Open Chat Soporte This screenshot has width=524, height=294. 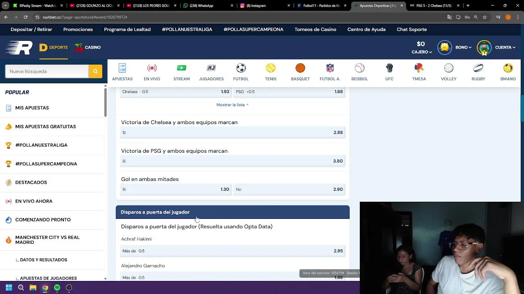tap(411, 29)
